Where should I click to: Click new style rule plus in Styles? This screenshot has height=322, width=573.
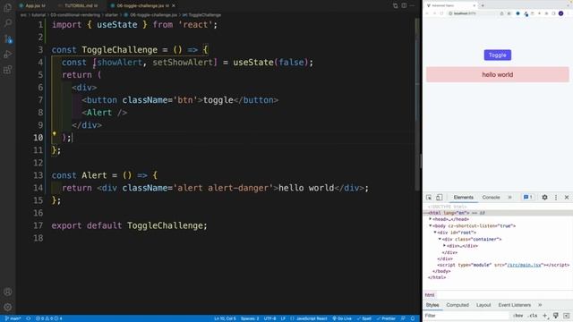click(544, 316)
